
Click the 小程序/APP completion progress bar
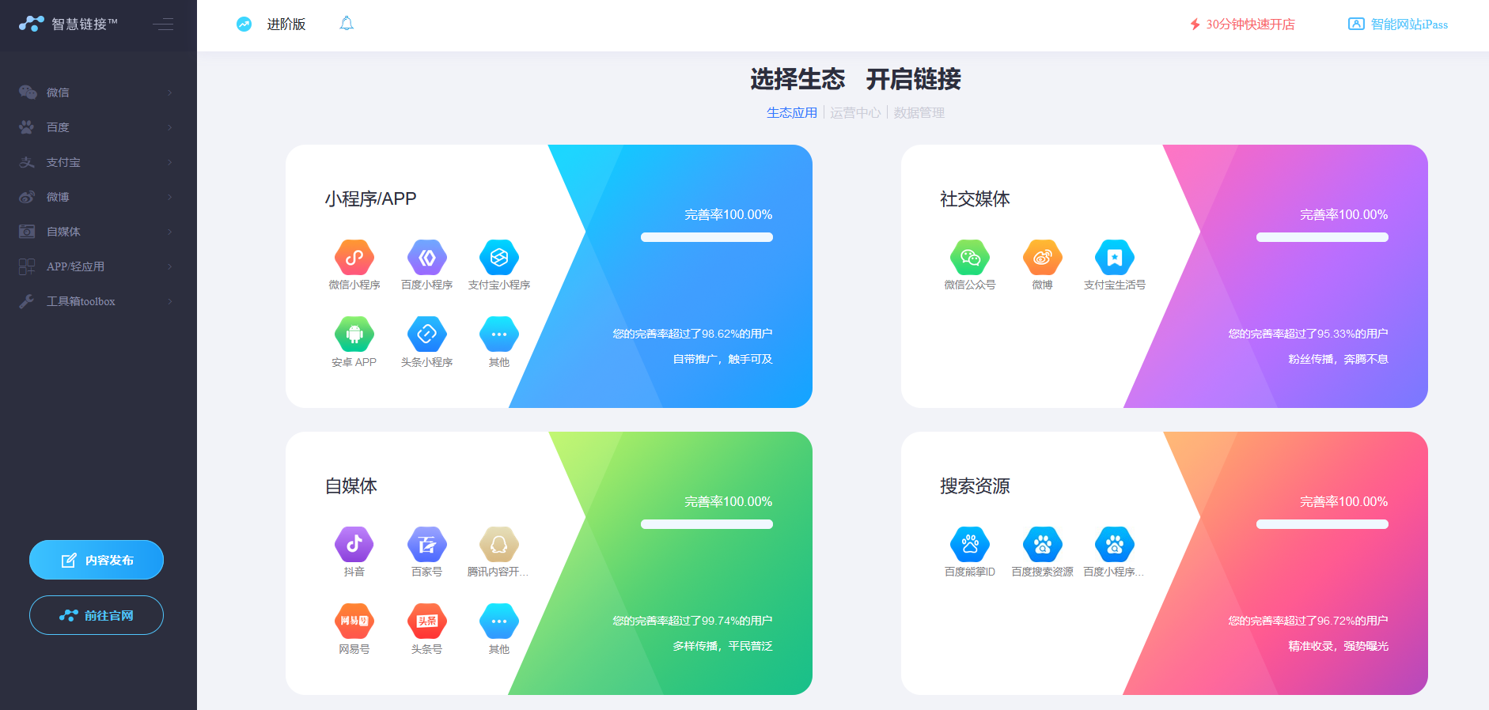[707, 237]
